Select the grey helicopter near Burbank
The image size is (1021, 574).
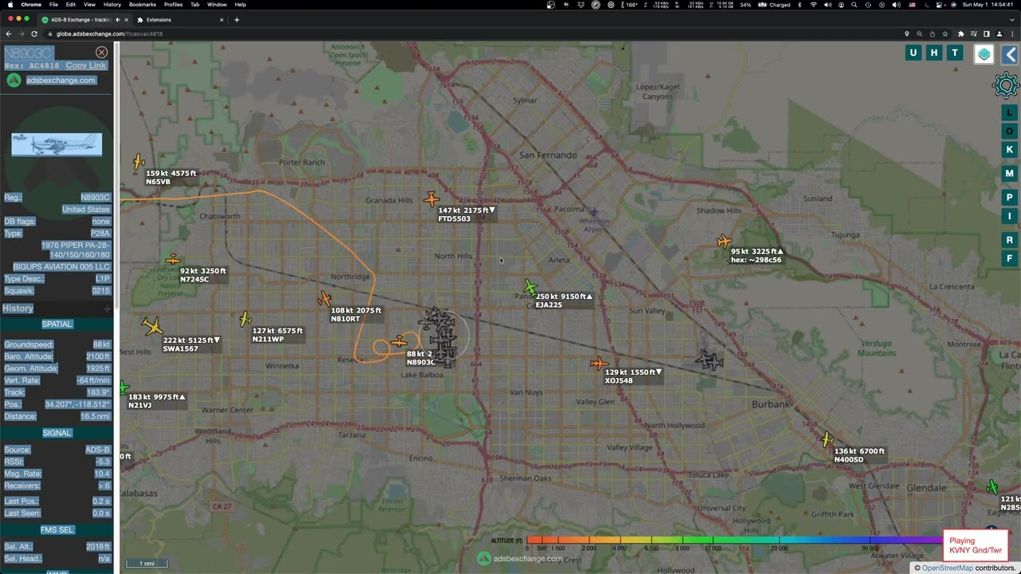[709, 360]
